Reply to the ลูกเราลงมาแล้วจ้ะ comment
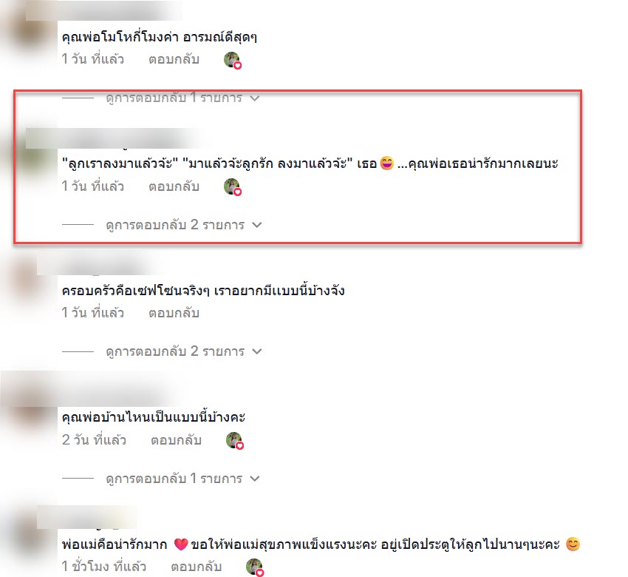Image resolution: width=628 pixels, height=577 pixels. (174, 186)
